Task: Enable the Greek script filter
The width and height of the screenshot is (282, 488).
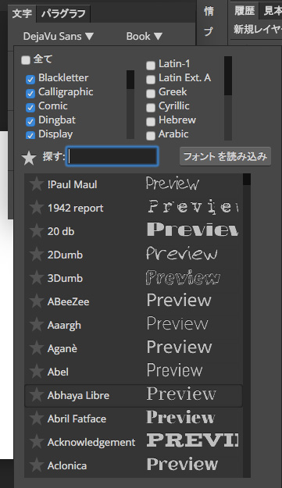Action: coord(151,93)
